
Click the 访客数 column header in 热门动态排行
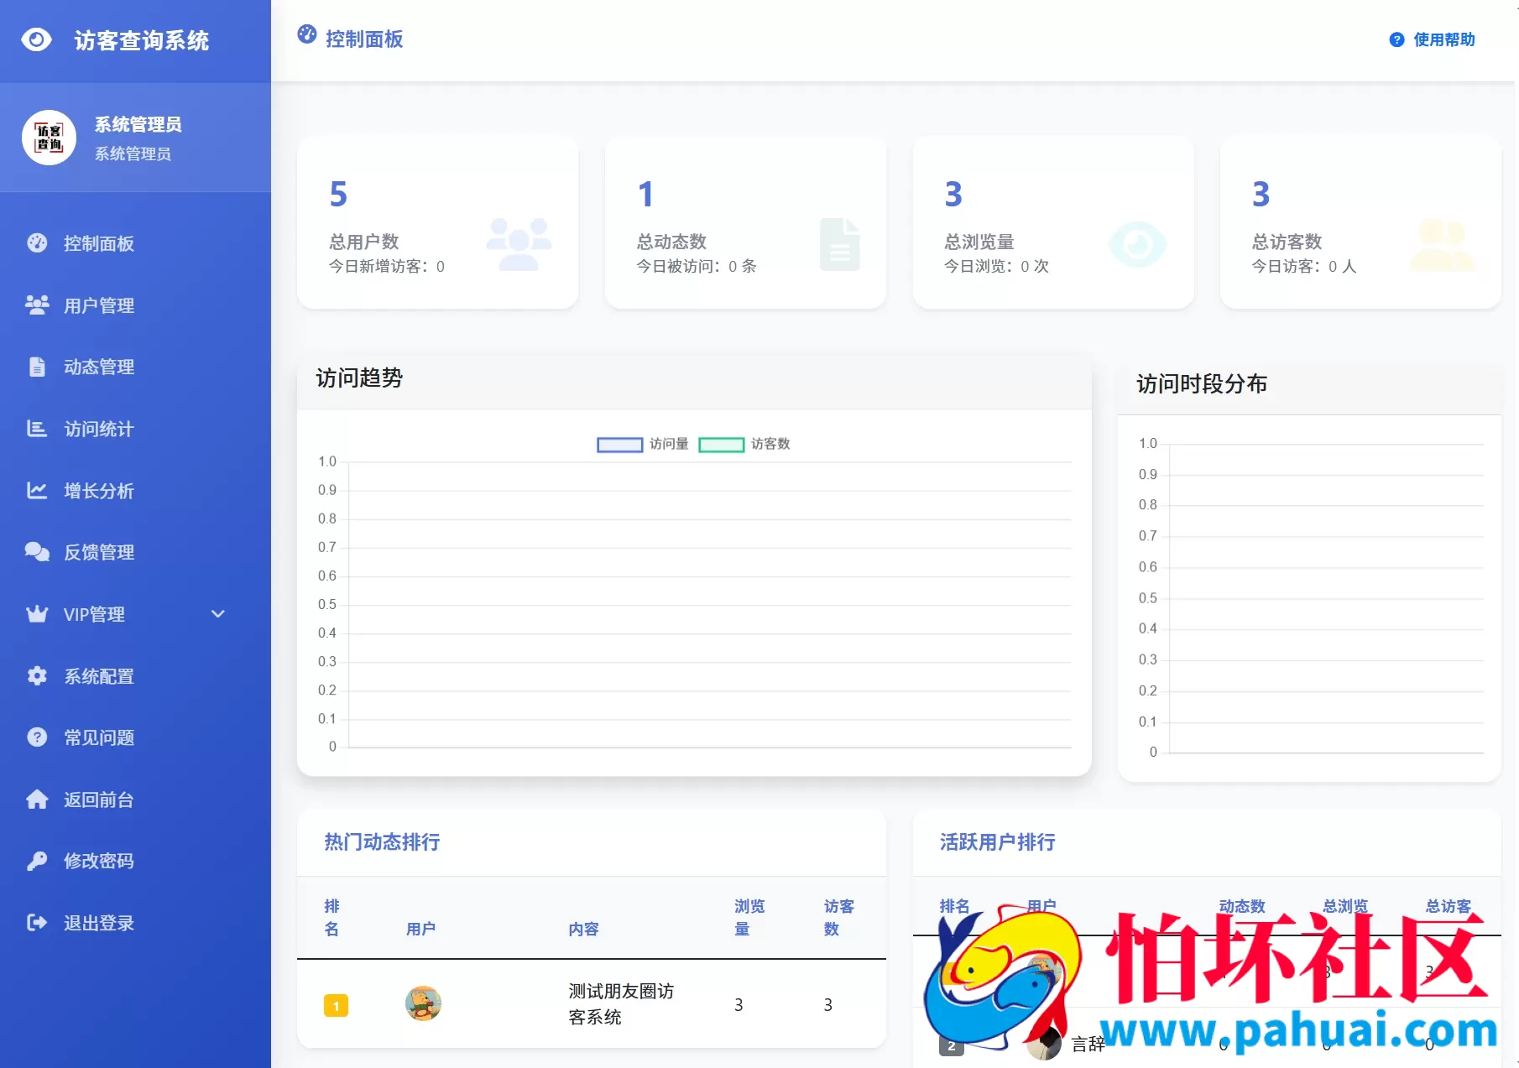pos(839,918)
